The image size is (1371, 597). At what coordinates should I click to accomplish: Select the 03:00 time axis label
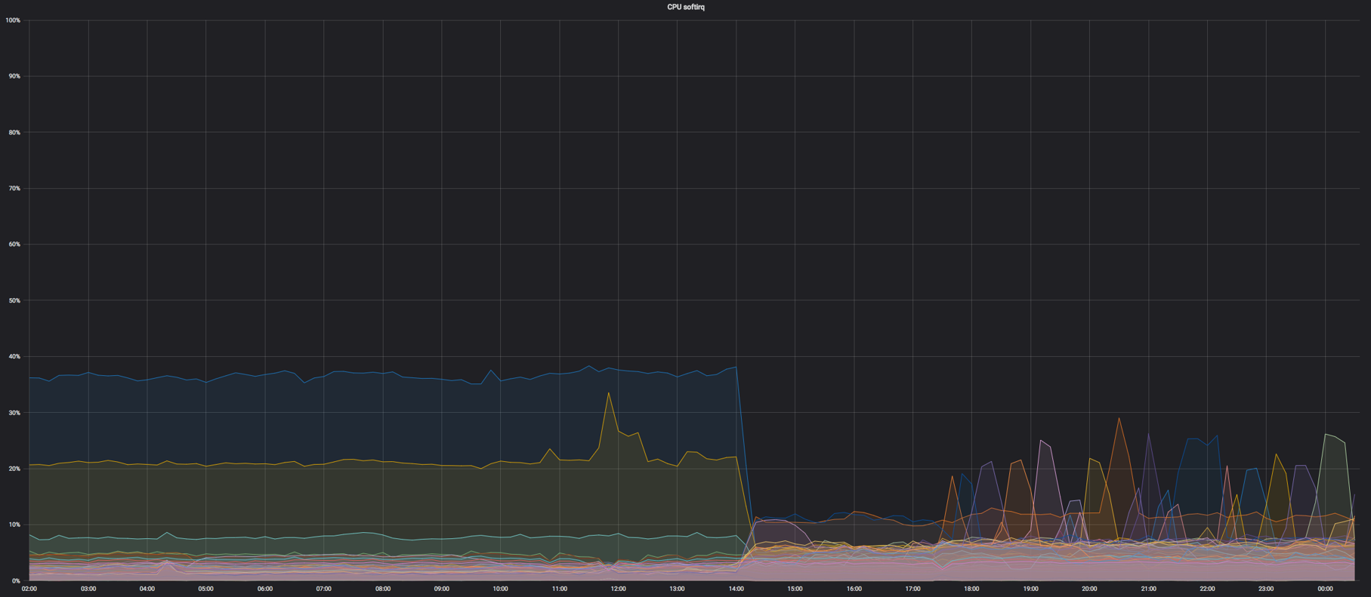(x=88, y=589)
